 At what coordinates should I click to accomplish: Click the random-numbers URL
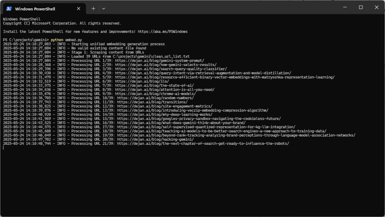pos(155,98)
